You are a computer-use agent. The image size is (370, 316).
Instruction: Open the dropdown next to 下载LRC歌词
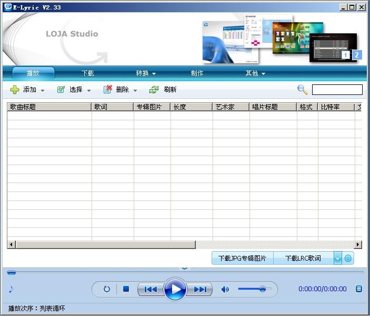(337, 258)
